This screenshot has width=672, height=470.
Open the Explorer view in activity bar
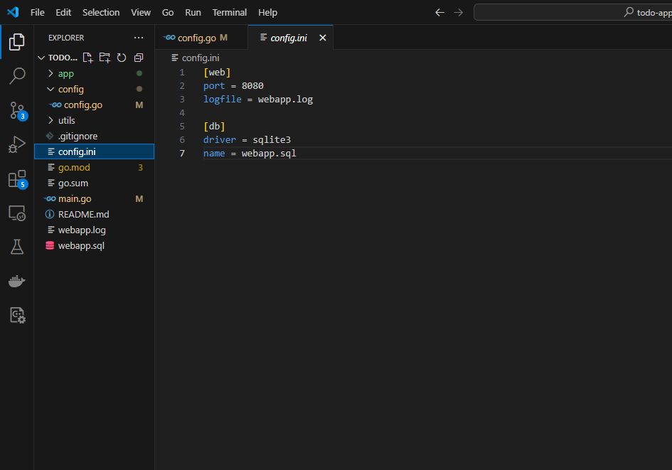[17, 41]
